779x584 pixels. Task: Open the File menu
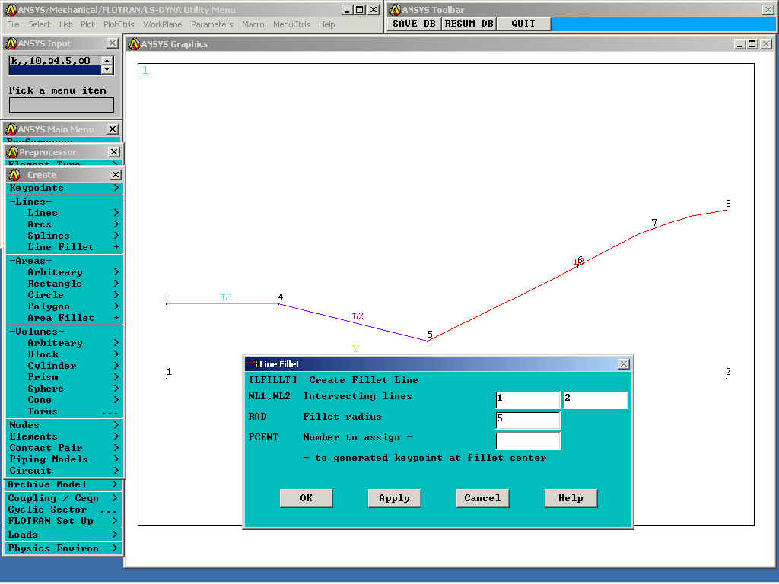coord(13,24)
